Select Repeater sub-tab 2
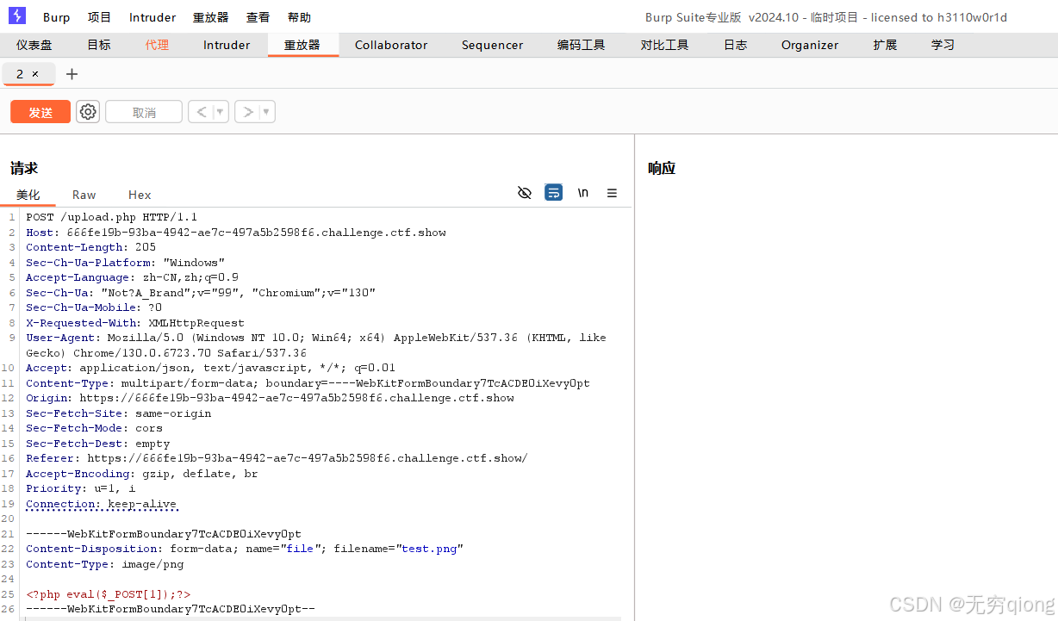This screenshot has height=621, width=1058. click(20, 74)
